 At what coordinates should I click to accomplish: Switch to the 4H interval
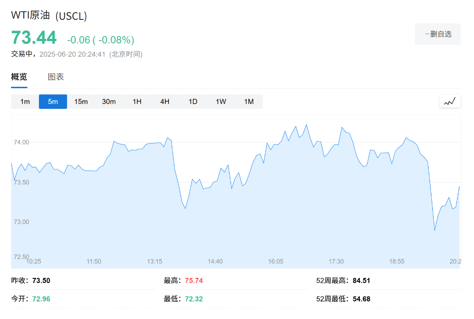click(x=165, y=102)
